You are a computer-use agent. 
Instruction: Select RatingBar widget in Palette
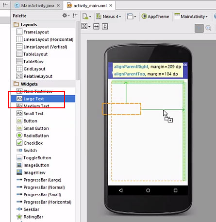[x=43, y=217]
